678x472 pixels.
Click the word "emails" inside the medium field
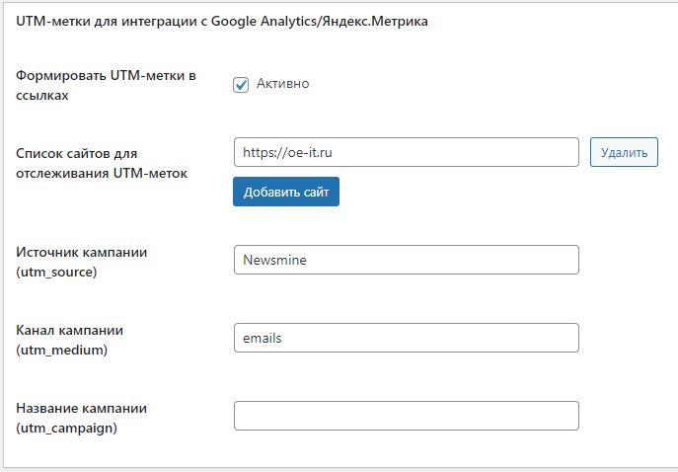pyautogui.click(x=263, y=338)
